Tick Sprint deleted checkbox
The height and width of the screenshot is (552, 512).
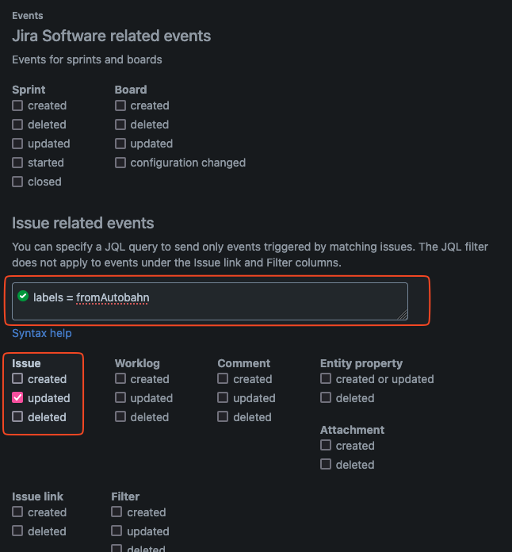(17, 125)
